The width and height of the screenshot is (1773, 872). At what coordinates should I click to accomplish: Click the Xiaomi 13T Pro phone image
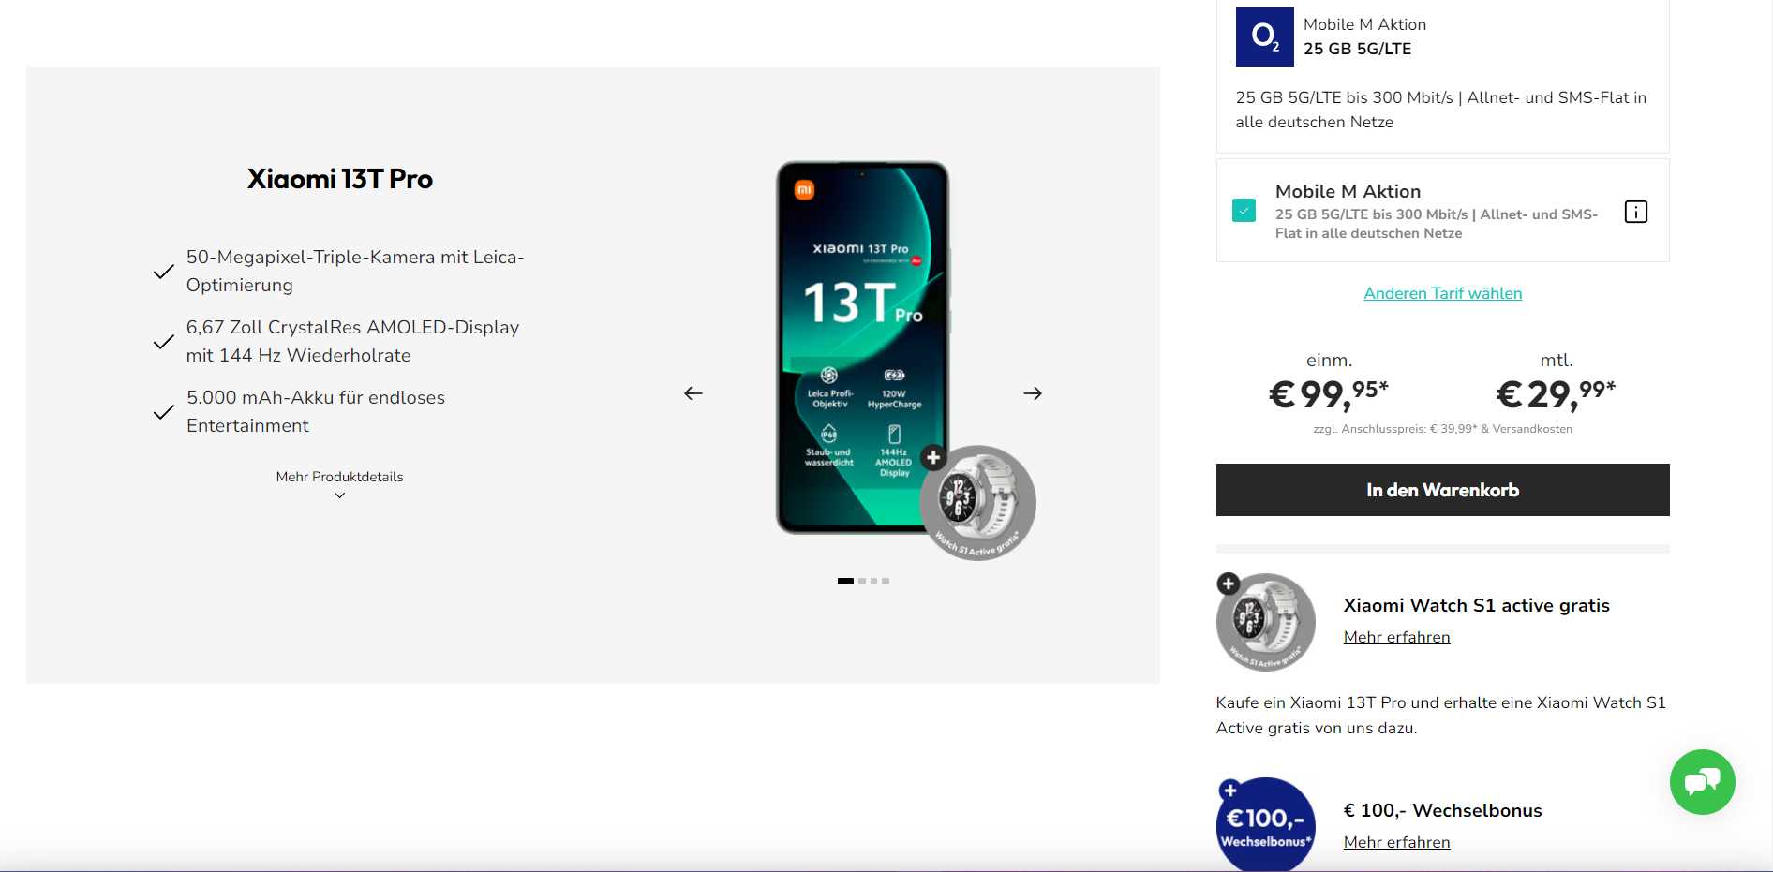[862, 347]
